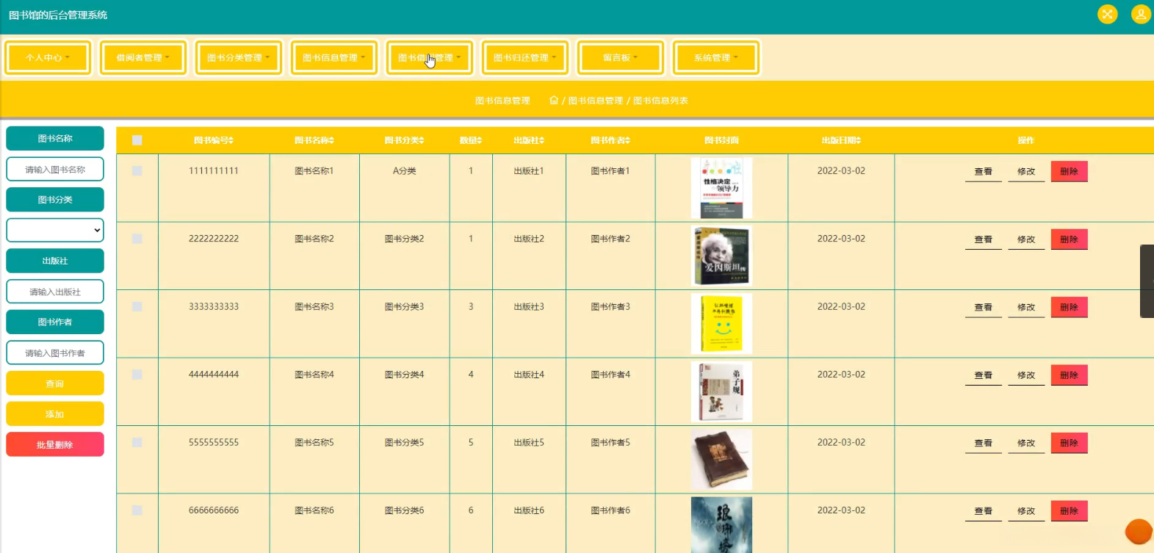Focus the 请输入出版社 input field

[55, 292]
